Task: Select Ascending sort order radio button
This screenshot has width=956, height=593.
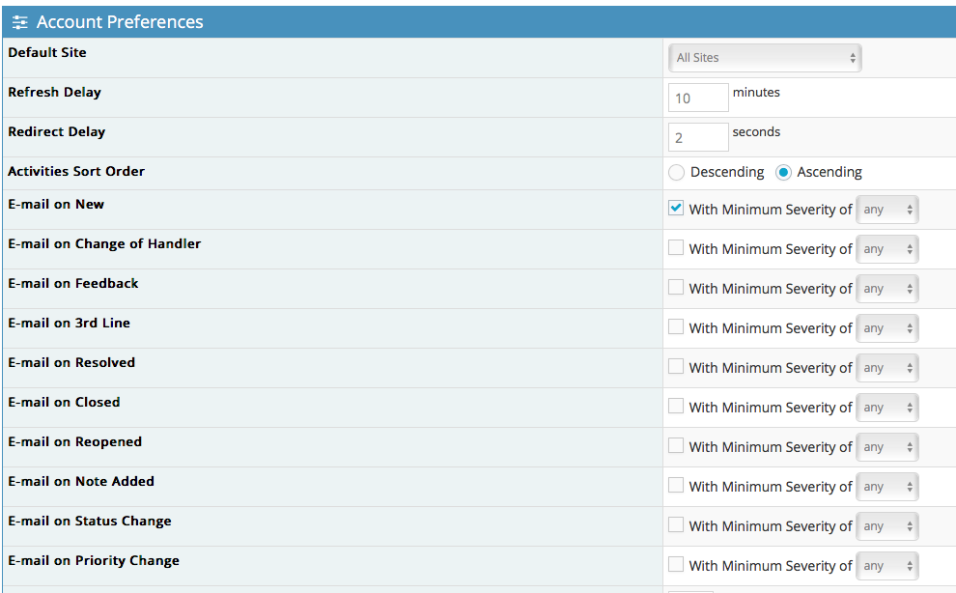Action: pos(783,173)
